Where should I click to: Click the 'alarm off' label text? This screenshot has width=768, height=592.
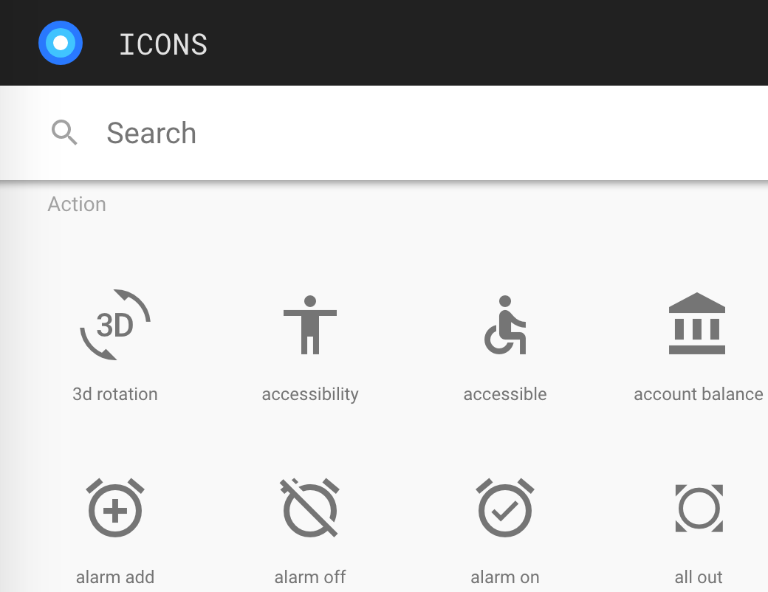click(310, 577)
